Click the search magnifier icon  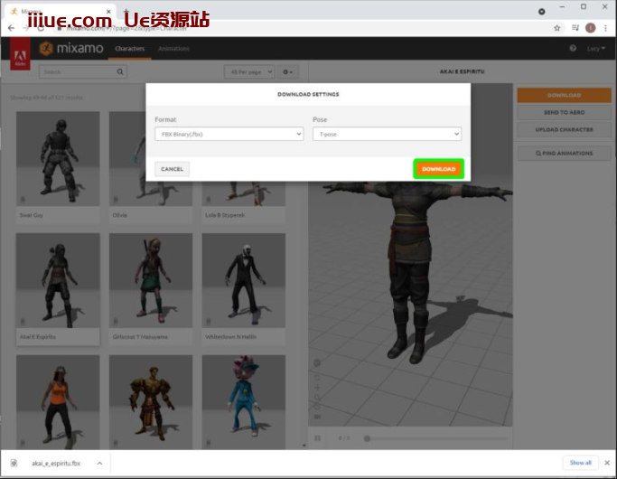coord(120,71)
